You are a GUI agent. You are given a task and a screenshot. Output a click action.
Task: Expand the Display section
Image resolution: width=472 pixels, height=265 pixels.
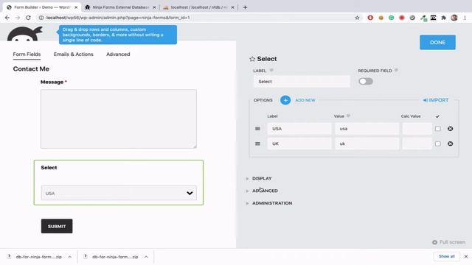pos(262,178)
